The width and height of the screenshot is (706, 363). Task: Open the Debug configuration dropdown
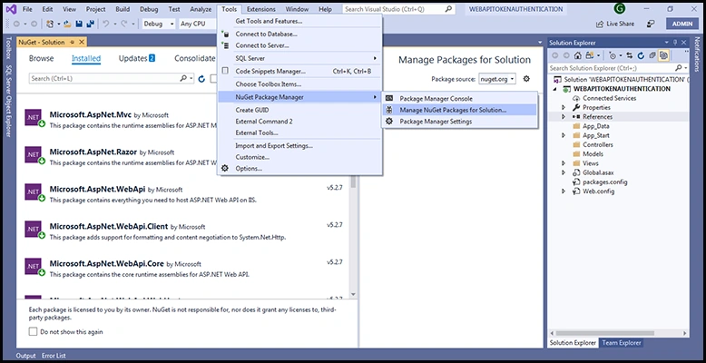pyautogui.click(x=159, y=24)
